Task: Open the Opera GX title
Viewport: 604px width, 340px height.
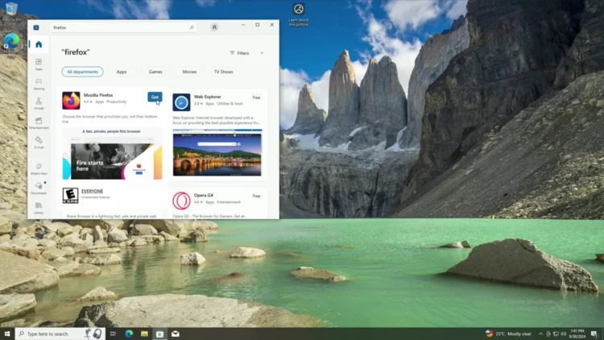Action: tap(204, 195)
